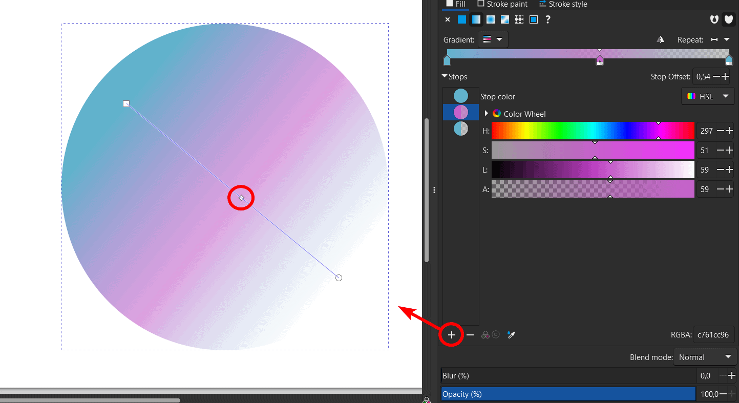This screenshot has width=739, height=403.
Task: Click the S value field showing 51
Action: pyautogui.click(x=706, y=151)
